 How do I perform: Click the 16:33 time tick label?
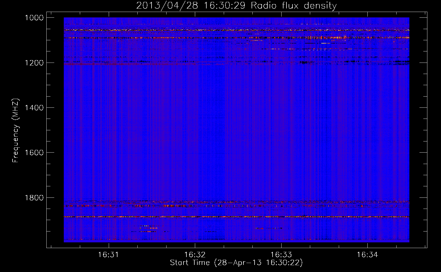pyautogui.click(x=281, y=255)
